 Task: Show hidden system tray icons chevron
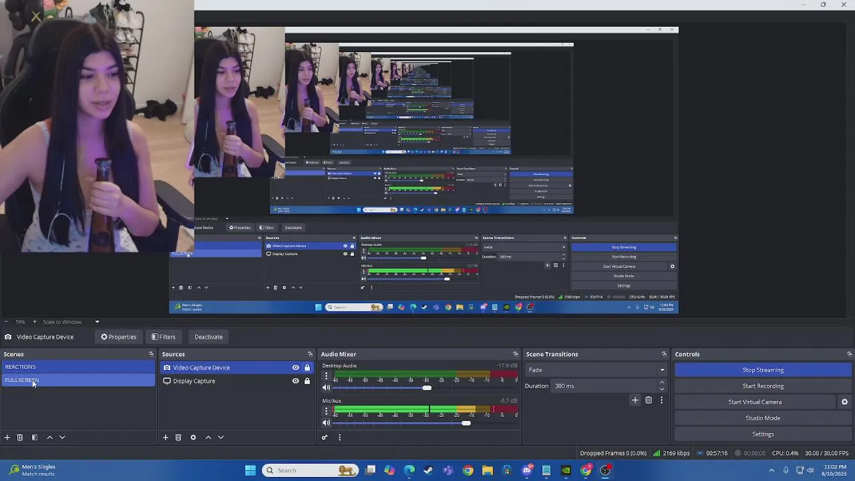point(772,470)
